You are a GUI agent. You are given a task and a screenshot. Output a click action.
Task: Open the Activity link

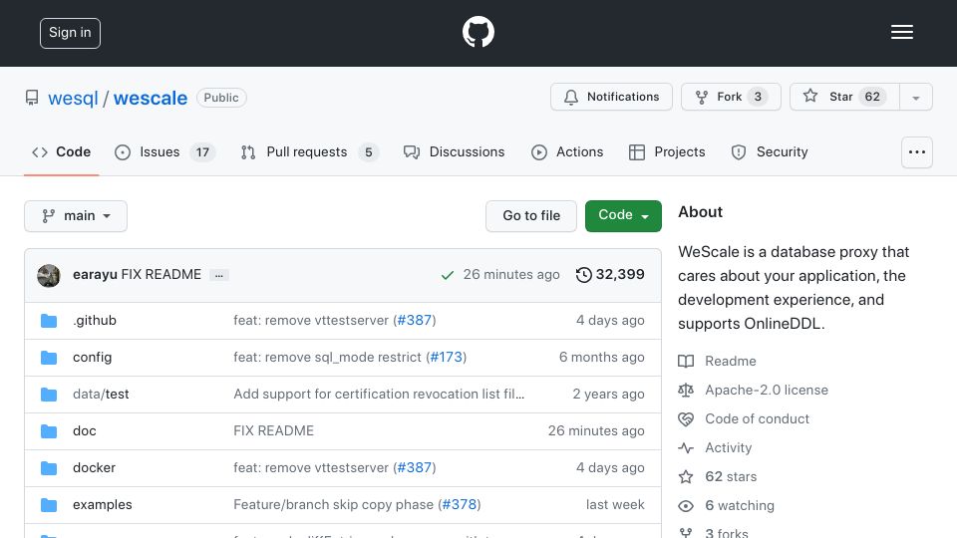coord(728,447)
